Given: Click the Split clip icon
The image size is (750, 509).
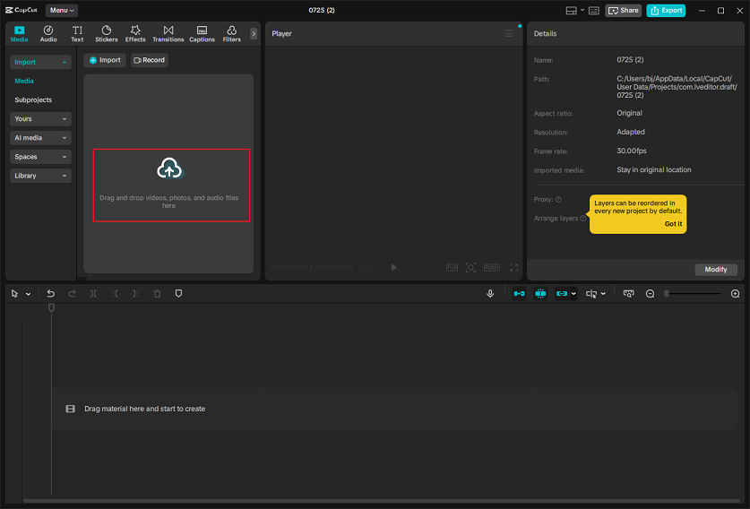Looking at the screenshot, I should point(93,294).
